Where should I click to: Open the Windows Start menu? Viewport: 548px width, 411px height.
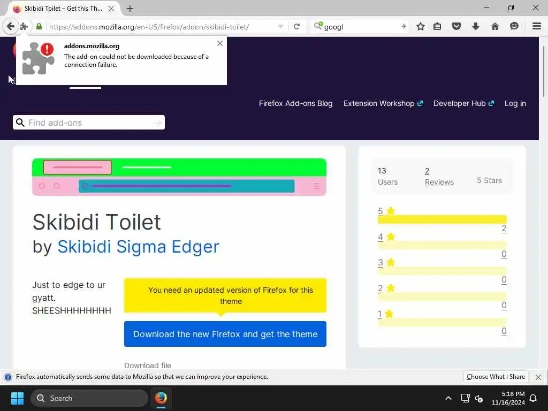click(17, 398)
